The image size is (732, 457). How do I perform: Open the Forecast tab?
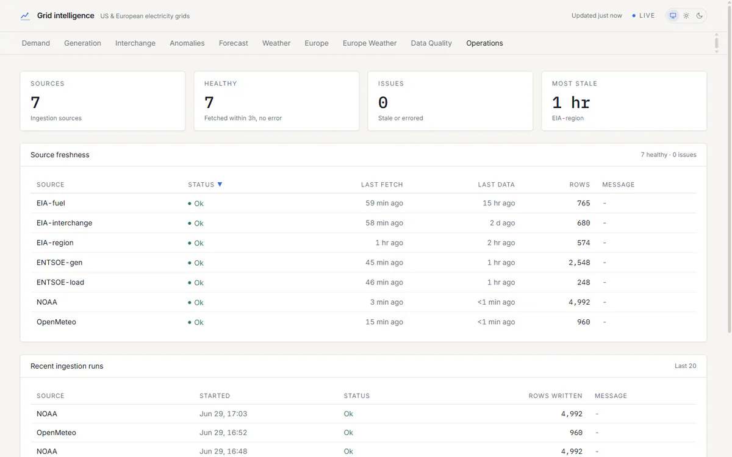click(x=234, y=43)
